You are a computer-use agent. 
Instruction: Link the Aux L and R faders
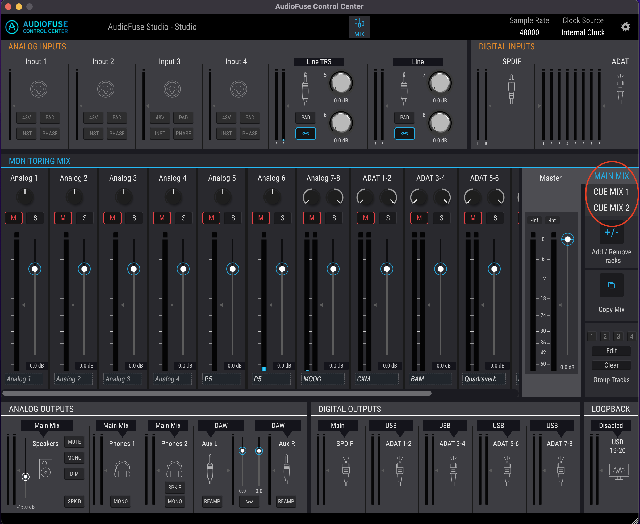tap(249, 501)
